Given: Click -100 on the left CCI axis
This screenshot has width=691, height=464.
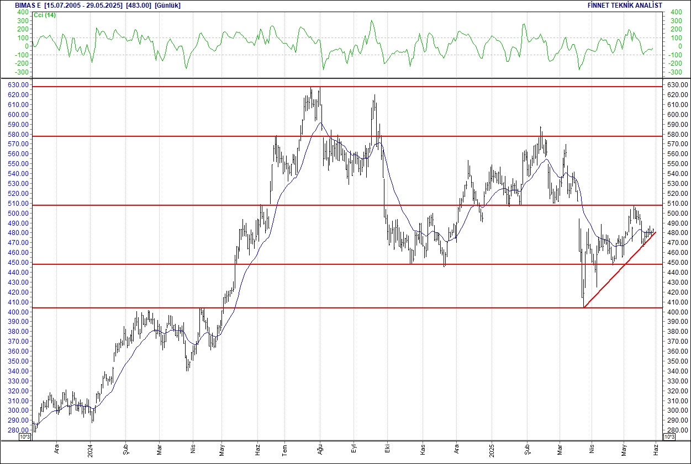Looking at the screenshot, I should point(22,55).
